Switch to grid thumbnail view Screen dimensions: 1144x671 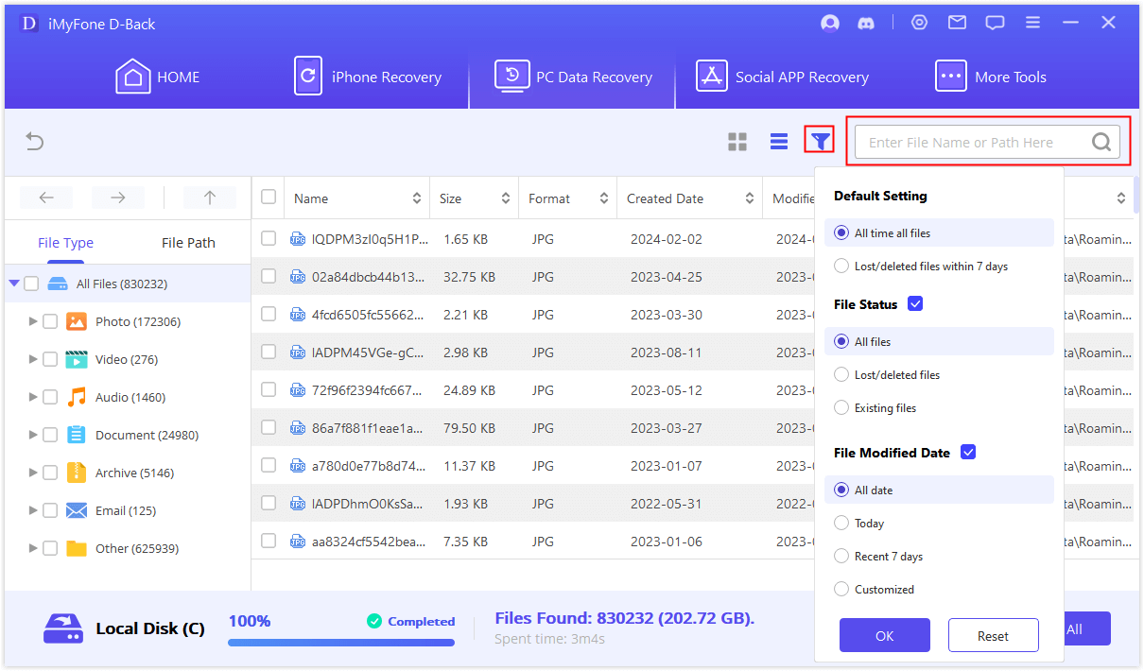tap(737, 142)
